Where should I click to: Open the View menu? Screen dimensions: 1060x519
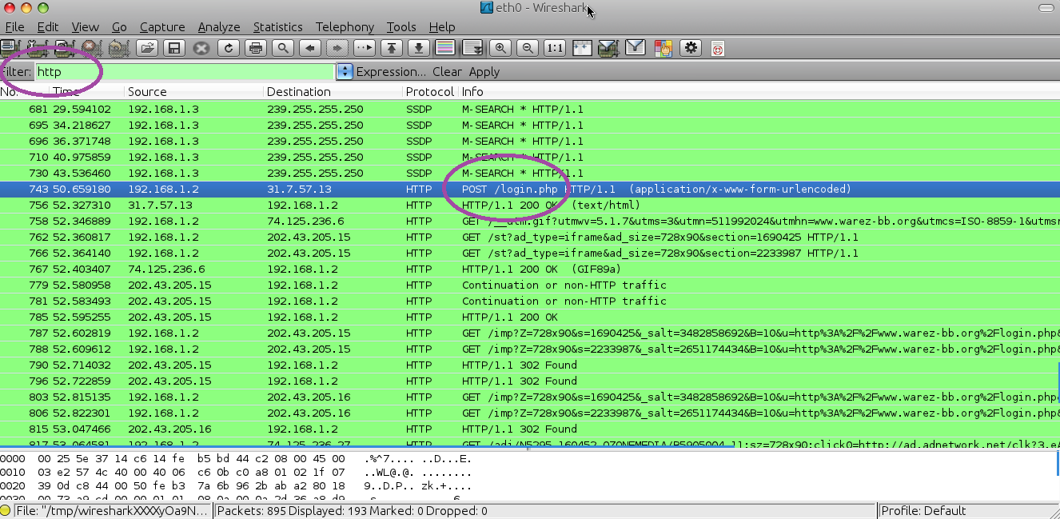86,27
